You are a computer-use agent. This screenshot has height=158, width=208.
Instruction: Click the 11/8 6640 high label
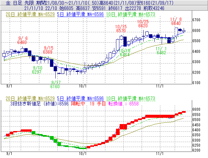coord(176,21)
